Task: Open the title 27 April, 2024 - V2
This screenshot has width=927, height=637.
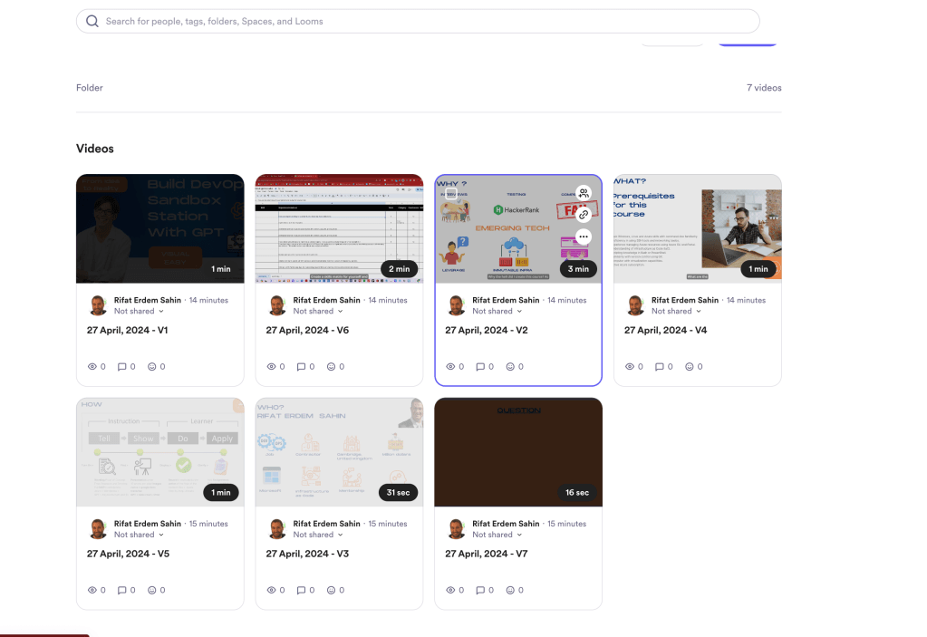Action: (x=487, y=331)
